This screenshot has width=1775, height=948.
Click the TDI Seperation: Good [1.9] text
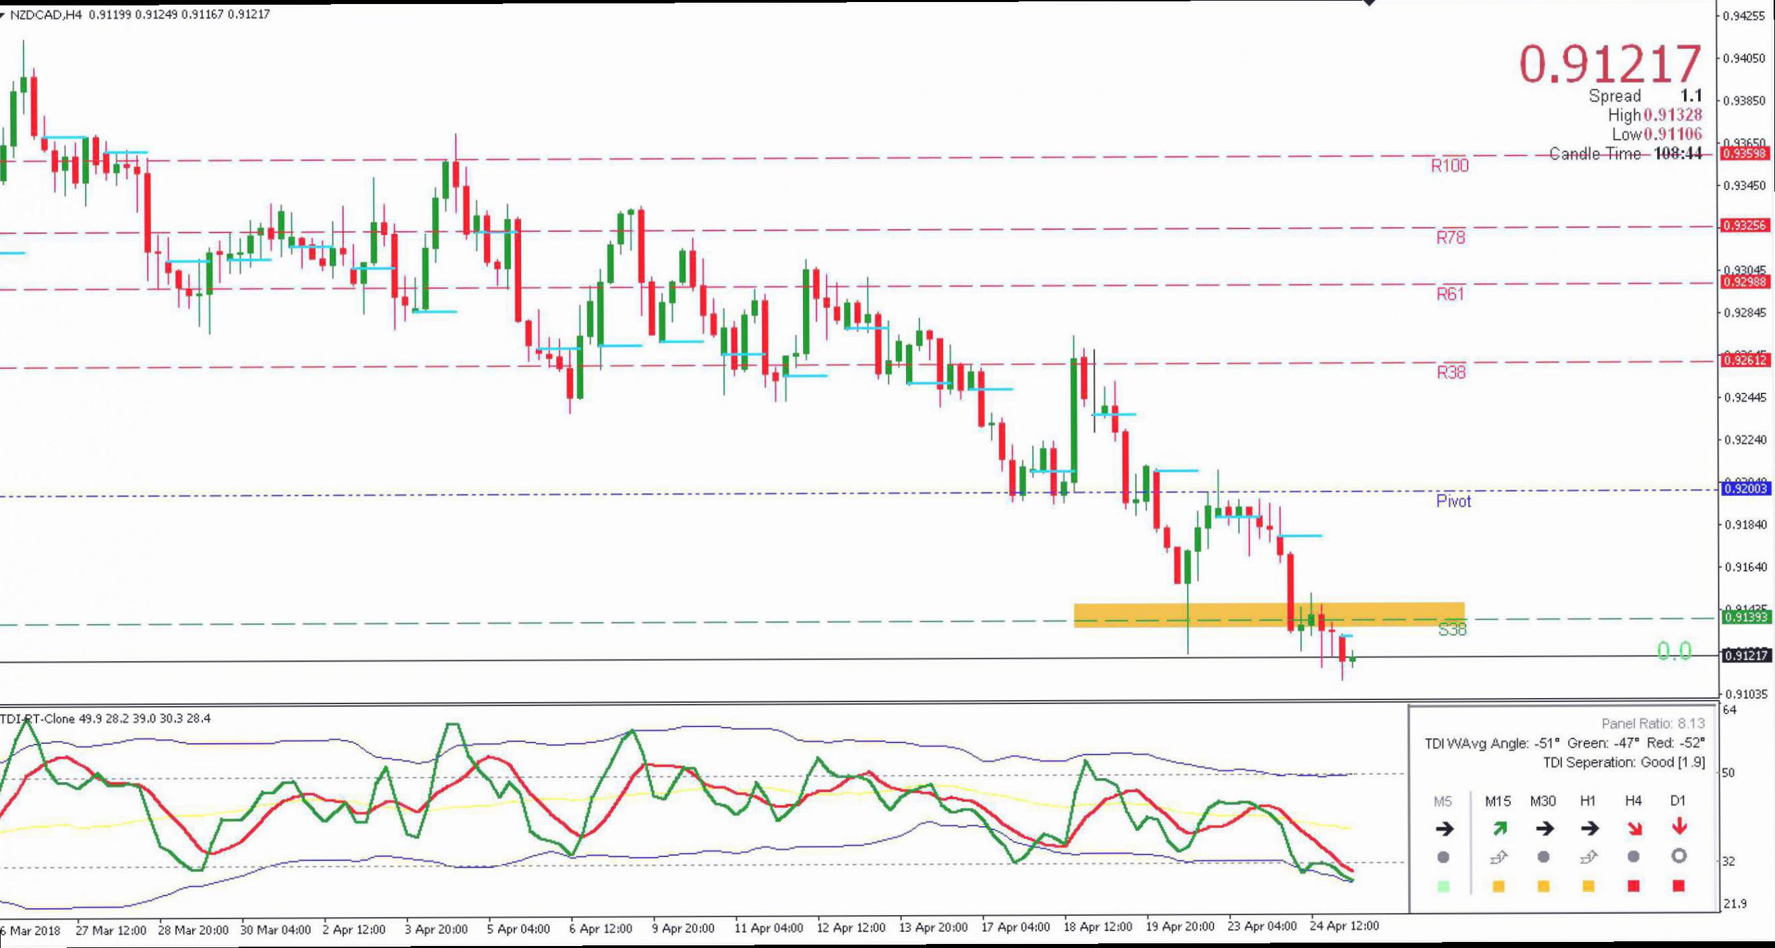pyautogui.click(x=1623, y=763)
